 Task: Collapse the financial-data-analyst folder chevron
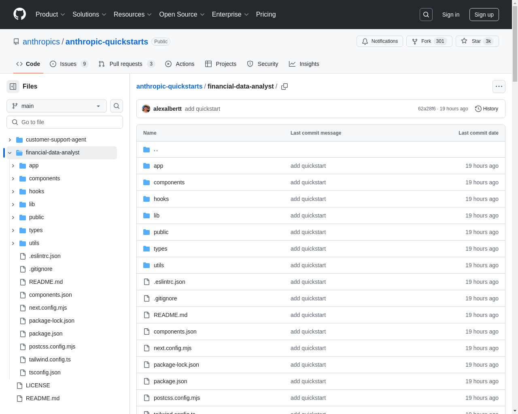click(10, 152)
